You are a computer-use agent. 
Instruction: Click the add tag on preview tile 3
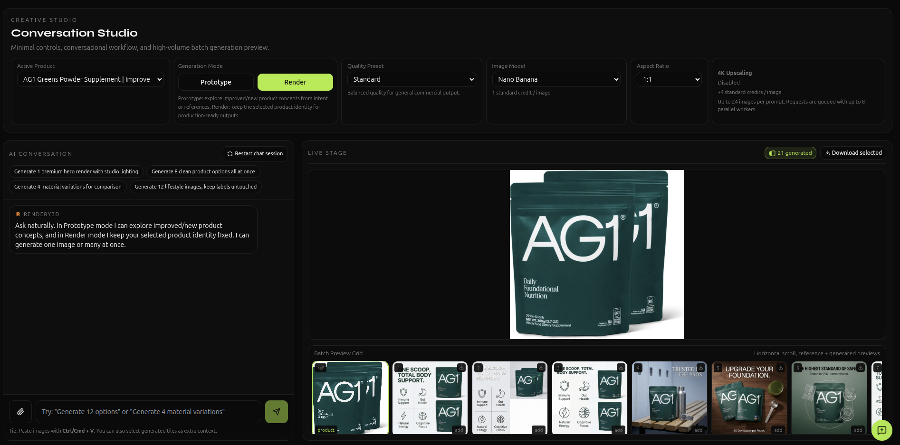click(619, 430)
